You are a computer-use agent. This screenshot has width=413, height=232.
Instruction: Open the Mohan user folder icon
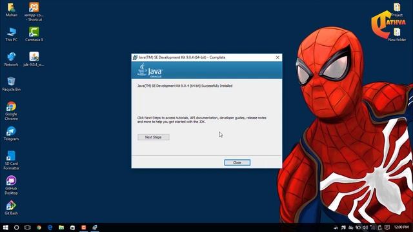[12, 10]
